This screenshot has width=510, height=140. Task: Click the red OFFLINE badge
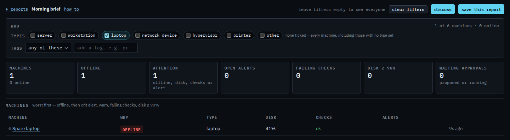pos(132,129)
